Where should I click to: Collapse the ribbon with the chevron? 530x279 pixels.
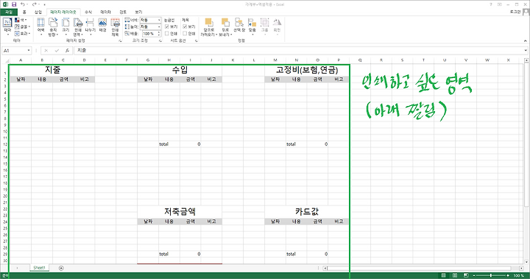(526, 41)
